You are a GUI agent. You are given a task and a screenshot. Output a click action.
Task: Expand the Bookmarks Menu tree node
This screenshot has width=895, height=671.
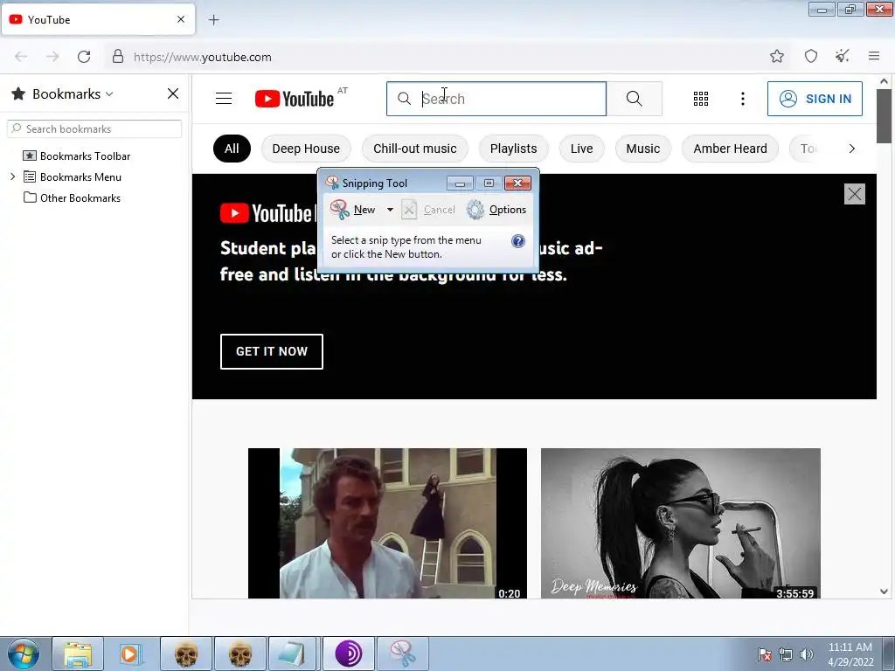[12, 176]
